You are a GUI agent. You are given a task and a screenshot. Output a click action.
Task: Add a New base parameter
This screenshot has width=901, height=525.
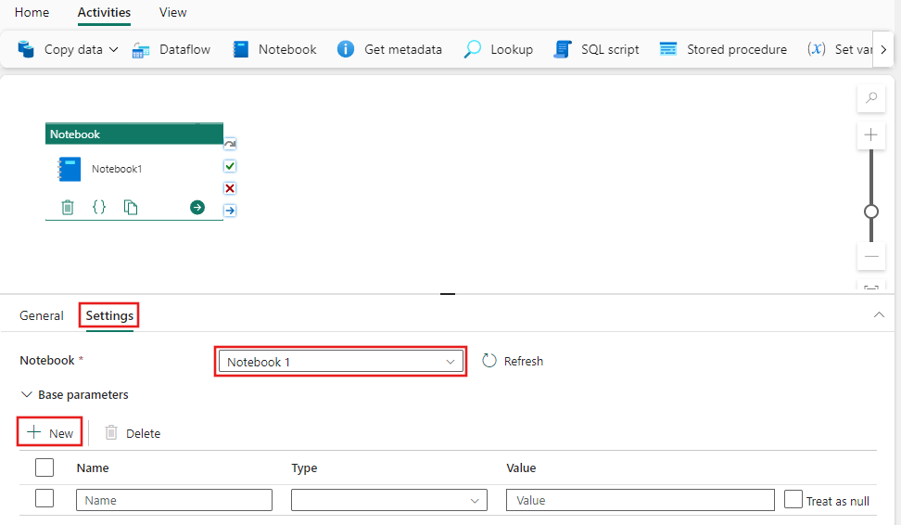click(x=50, y=432)
